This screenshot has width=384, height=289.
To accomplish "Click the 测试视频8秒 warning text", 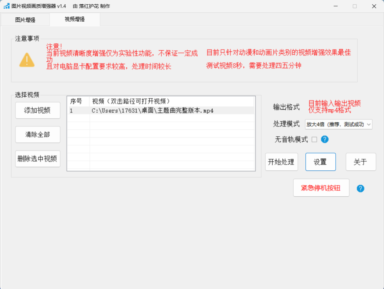I will point(254,66).
